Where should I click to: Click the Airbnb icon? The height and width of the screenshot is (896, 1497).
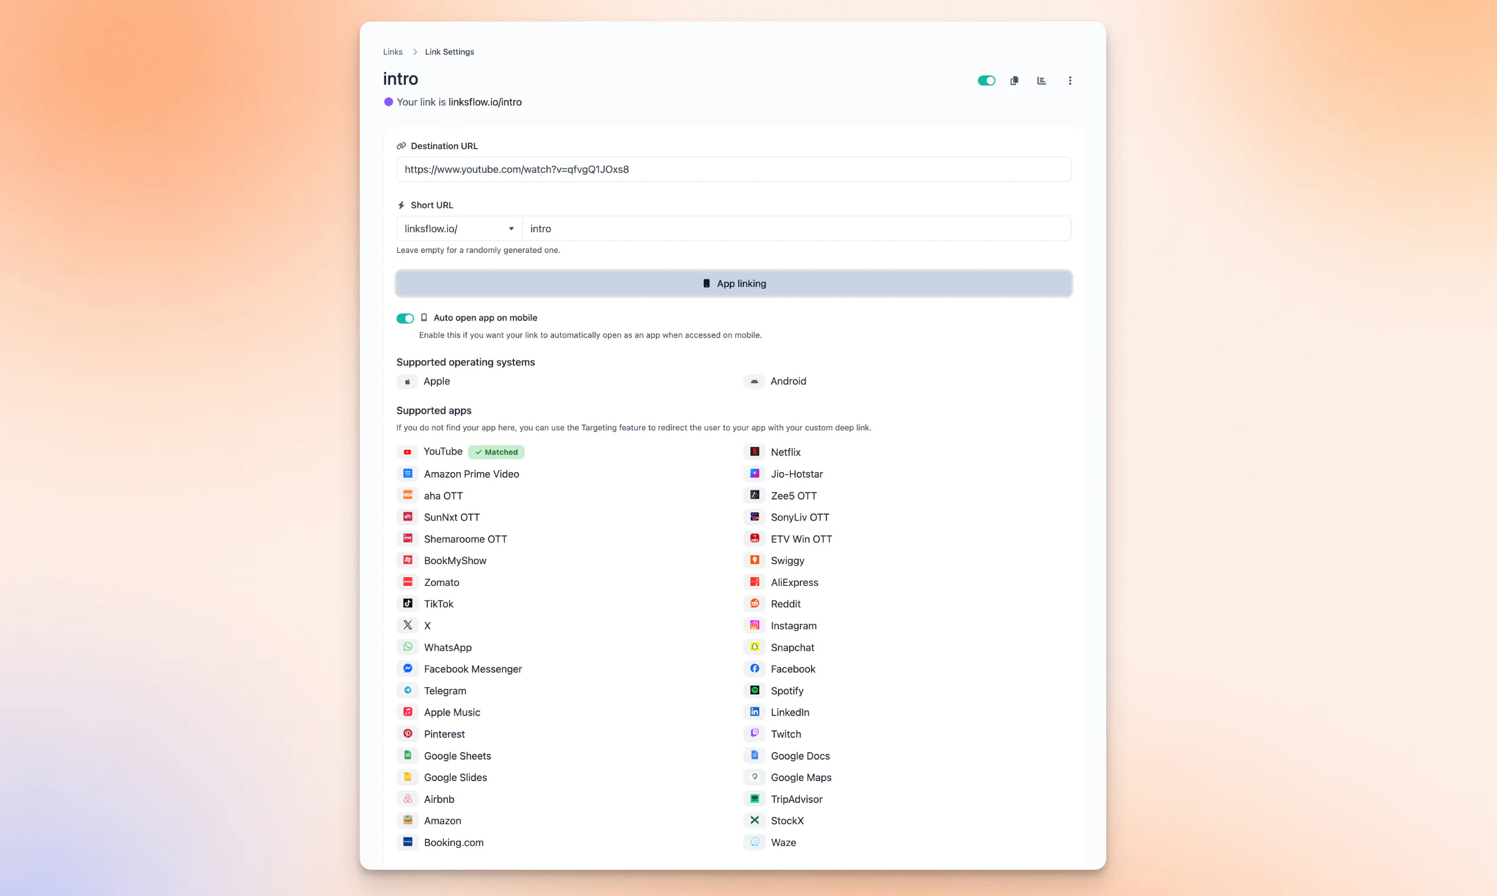pos(407,799)
